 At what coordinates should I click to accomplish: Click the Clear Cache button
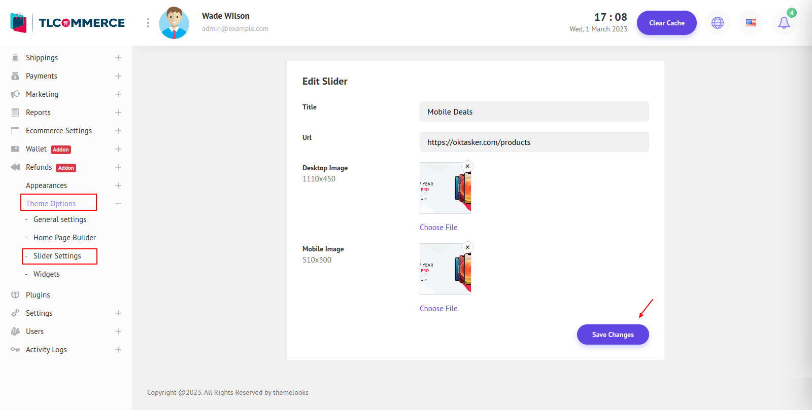coord(666,23)
